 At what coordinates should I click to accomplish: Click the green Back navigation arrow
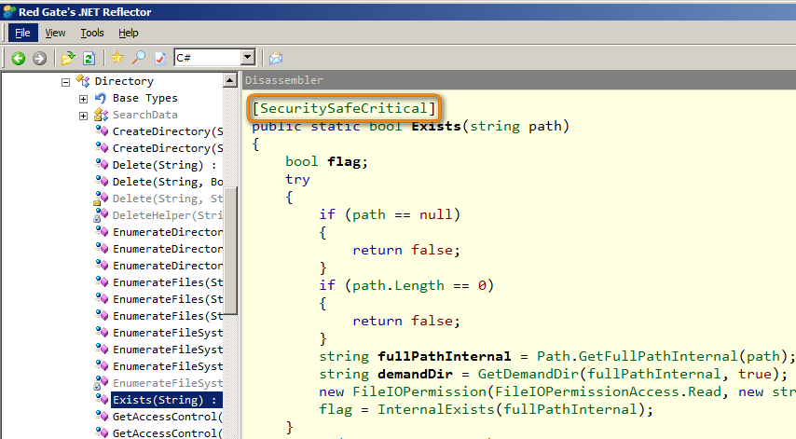18,58
